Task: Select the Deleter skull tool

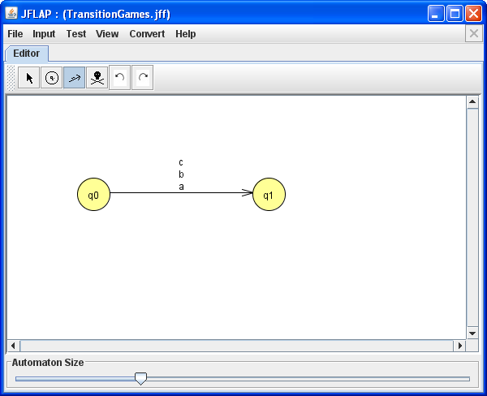Action: coord(97,78)
